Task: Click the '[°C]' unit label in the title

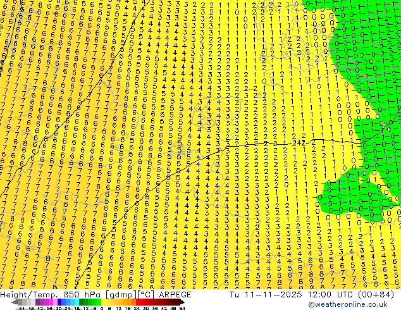Action: coord(146,294)
